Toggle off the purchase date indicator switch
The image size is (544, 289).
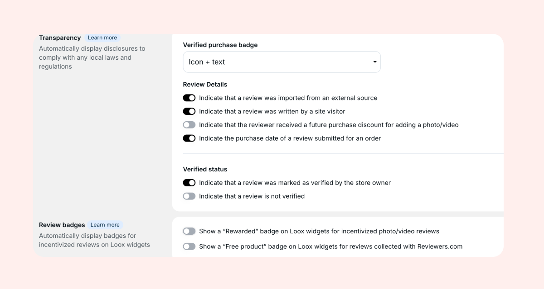189,138
